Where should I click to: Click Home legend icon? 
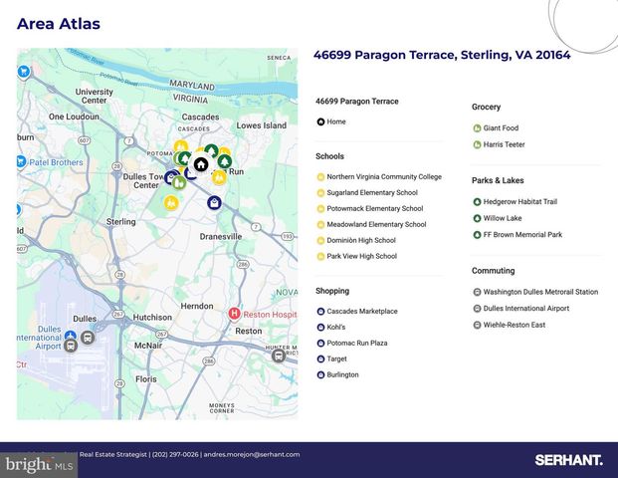point(320,121)
